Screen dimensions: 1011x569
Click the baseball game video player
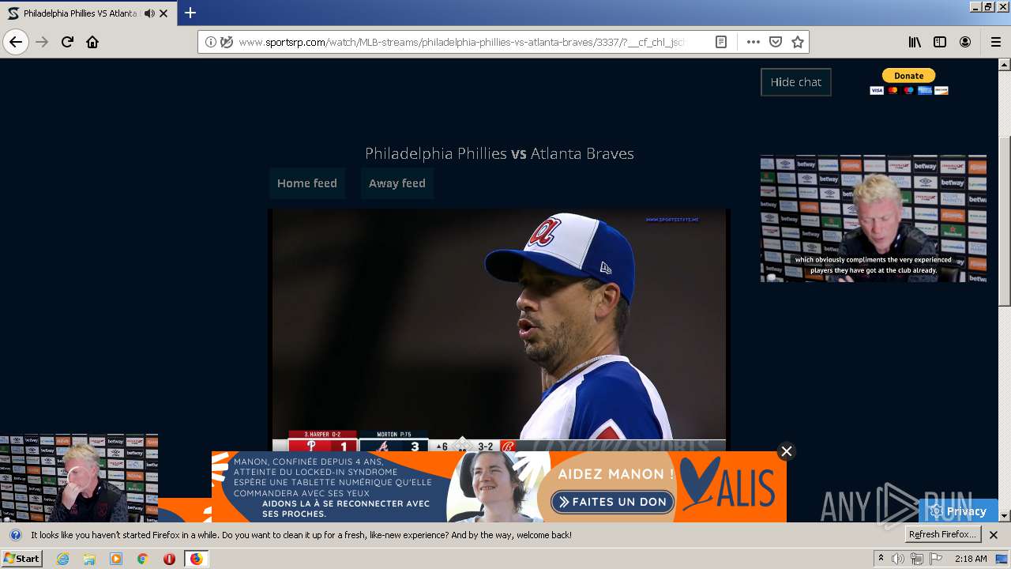pyautogui.click(x=499, y=330)
